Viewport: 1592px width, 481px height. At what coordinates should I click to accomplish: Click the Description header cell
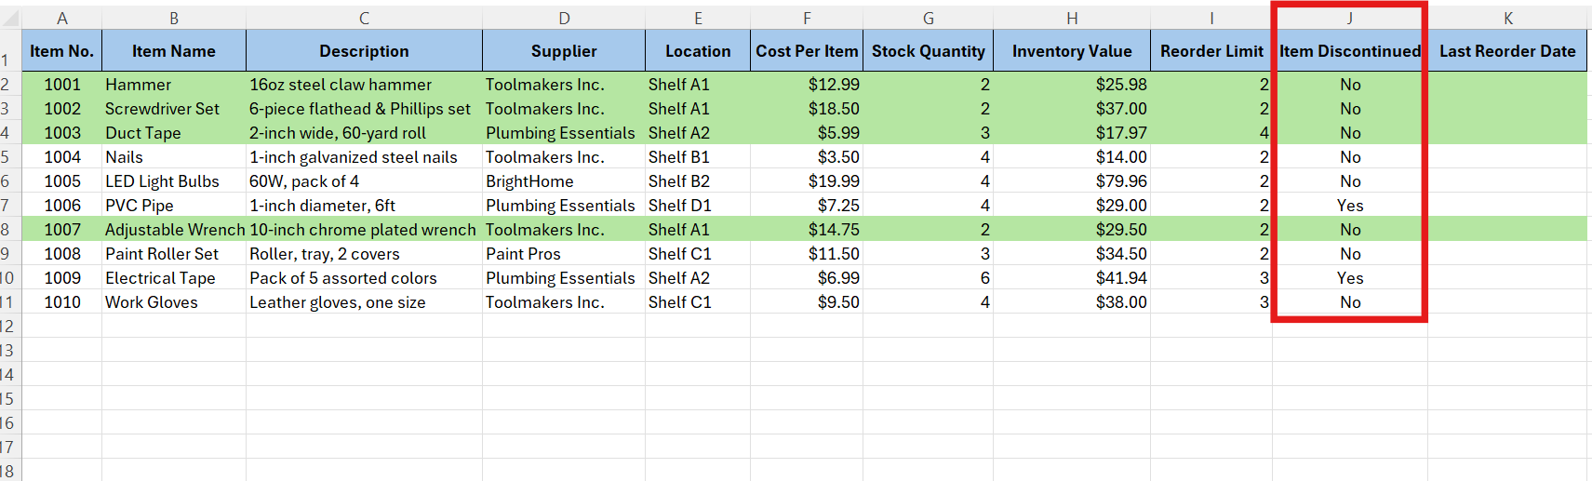pyautogui.click(x=364, y=51)
